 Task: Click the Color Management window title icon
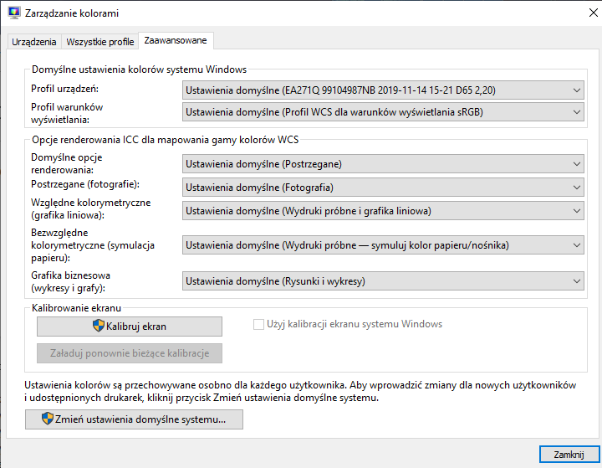tap(13, 13)
